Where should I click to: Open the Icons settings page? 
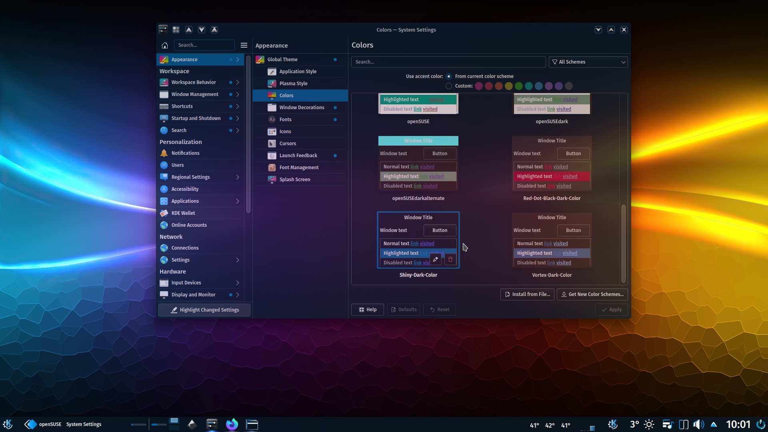(x=300, y=132)
